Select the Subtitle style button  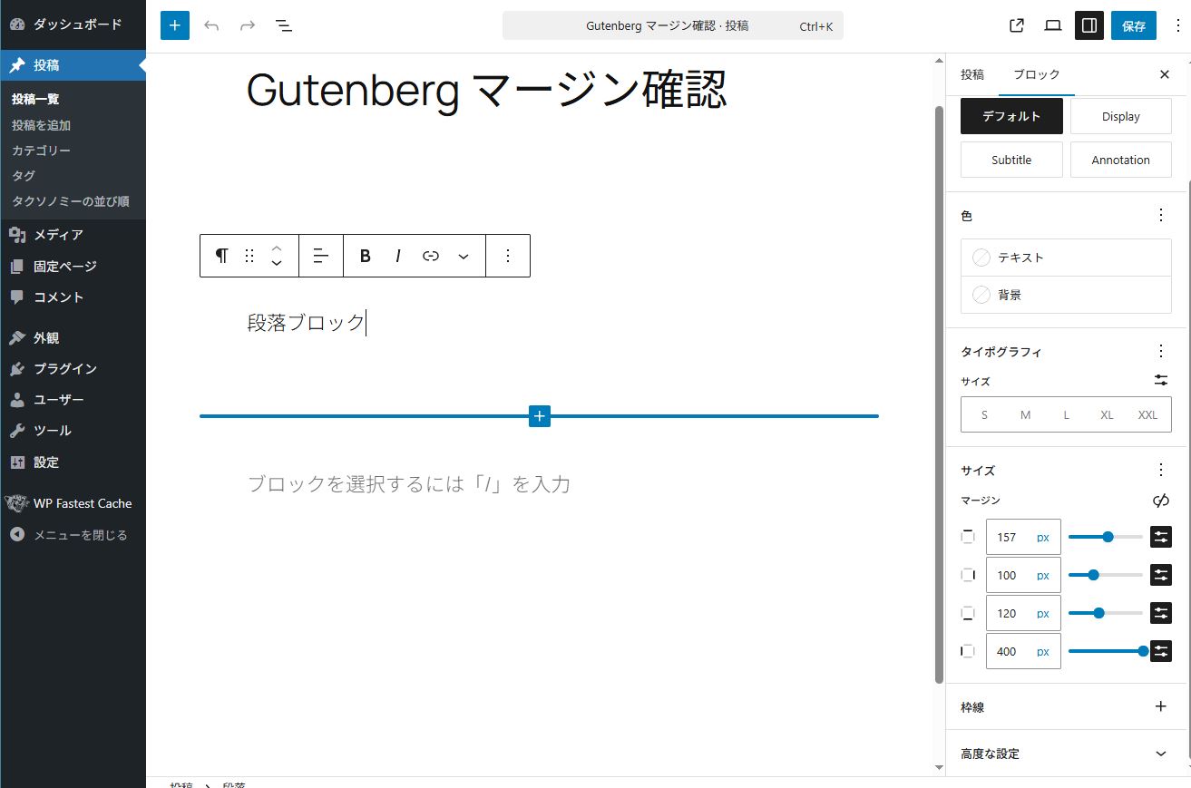point(1011,160)
